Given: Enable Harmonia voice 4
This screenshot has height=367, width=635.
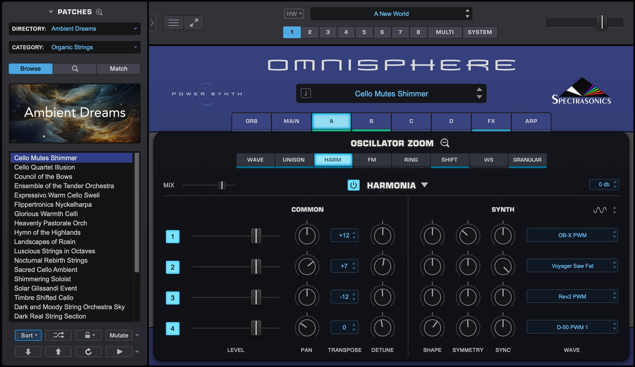Looking at the screenshot, I should coord(172,328).
